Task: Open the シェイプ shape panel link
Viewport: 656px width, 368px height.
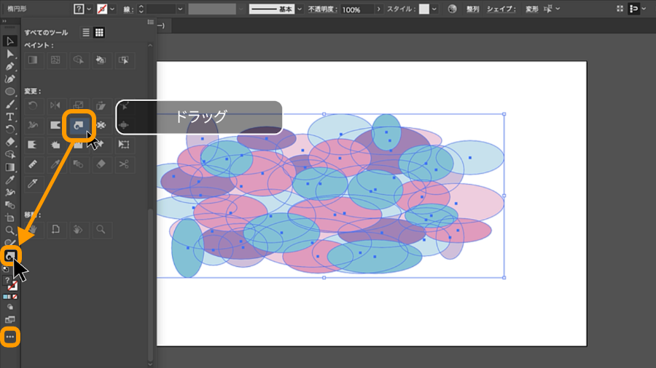Action: [x=501, y=9]
